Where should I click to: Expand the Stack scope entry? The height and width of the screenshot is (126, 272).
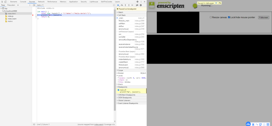(117, 84)
